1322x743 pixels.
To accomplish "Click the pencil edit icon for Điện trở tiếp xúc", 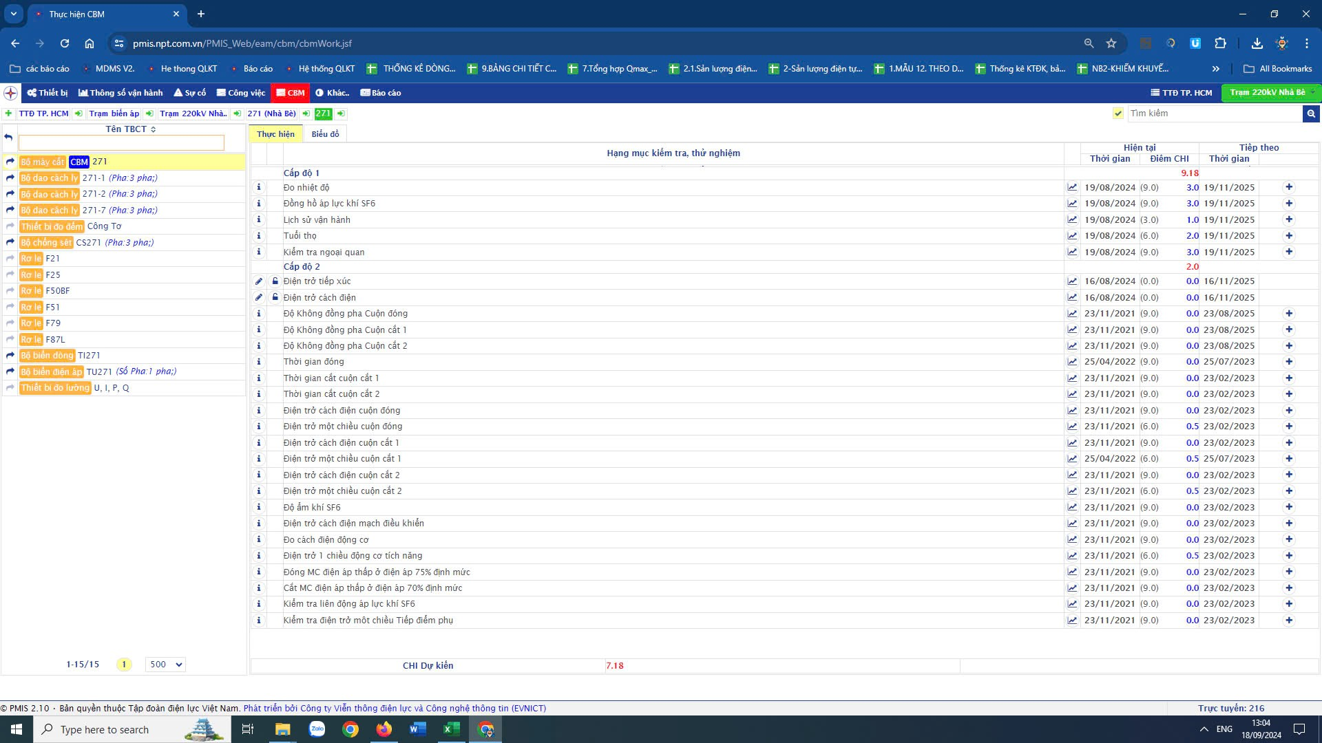I will [259, 281].
